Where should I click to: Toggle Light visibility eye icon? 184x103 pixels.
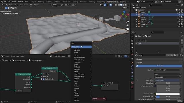click(179, 27)
